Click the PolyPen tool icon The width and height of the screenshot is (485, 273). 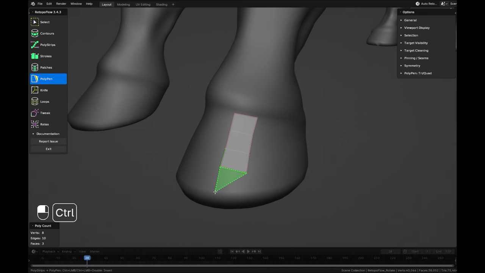35,79
